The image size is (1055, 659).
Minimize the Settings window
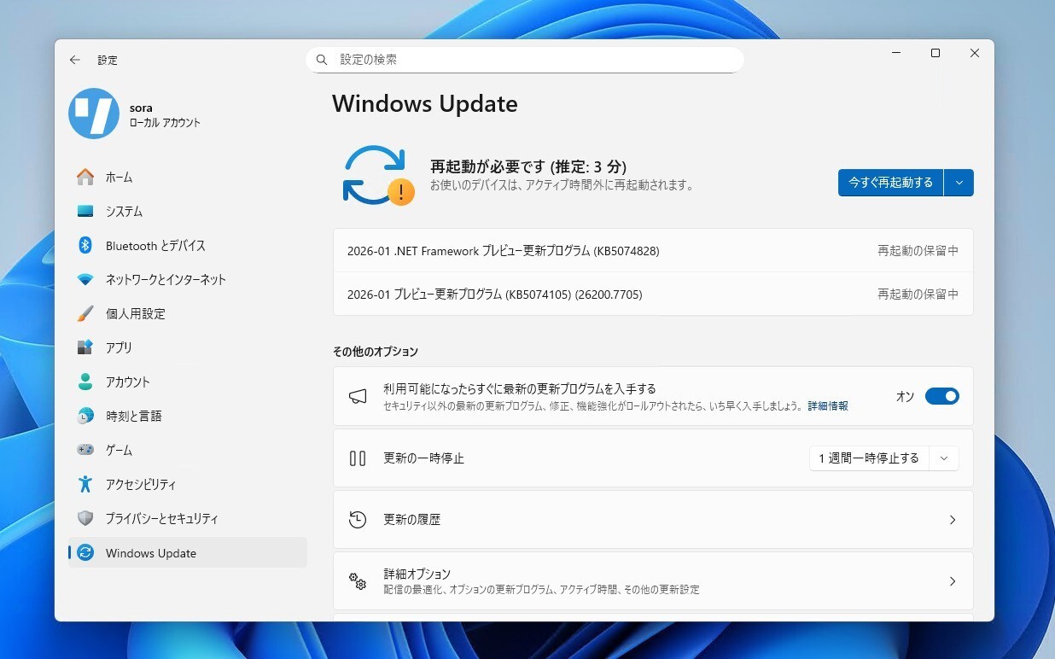coord(896,53)
